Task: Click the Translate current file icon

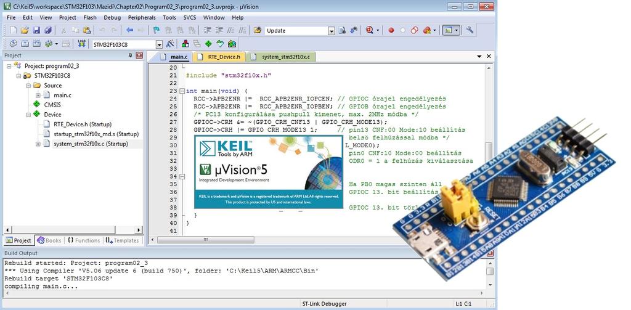Action: [x=14, y=44]
